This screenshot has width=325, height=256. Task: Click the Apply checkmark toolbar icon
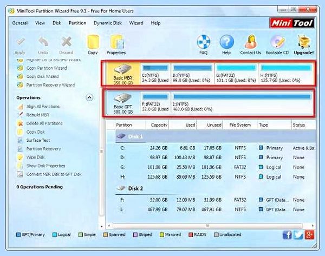point(20,42)
